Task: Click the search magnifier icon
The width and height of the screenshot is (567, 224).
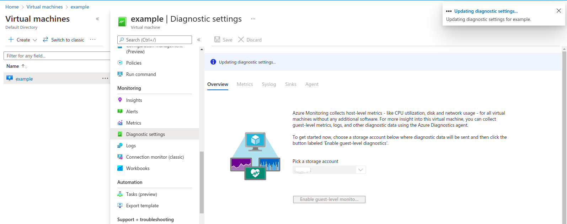Action: point(122,40)
